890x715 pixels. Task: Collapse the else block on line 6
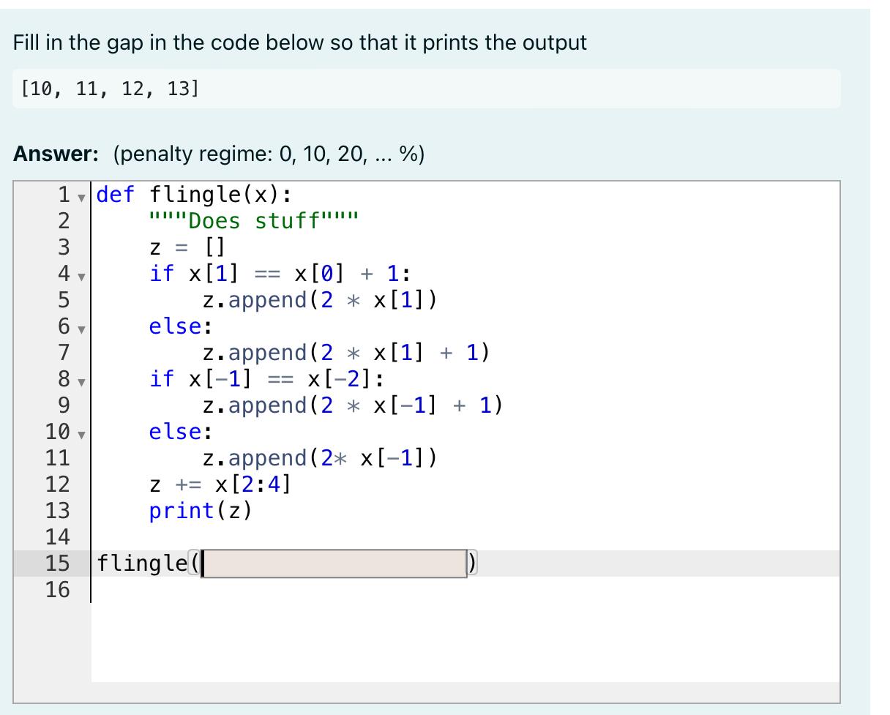coord(81,329)
